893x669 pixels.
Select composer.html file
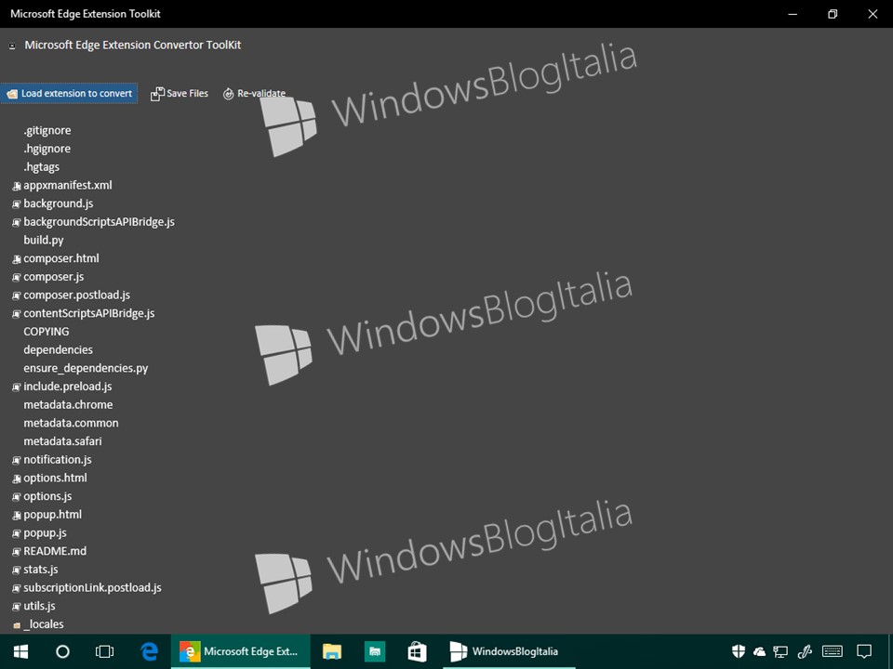pos(61,258)
